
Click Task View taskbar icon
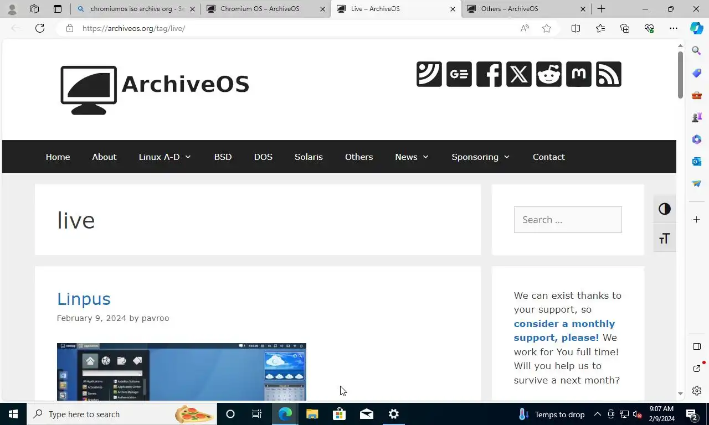(x=257, y=414)
